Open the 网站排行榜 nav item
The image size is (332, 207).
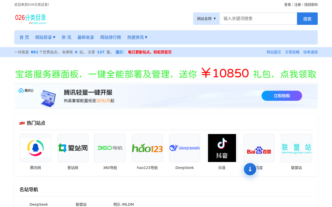[111, 37]
